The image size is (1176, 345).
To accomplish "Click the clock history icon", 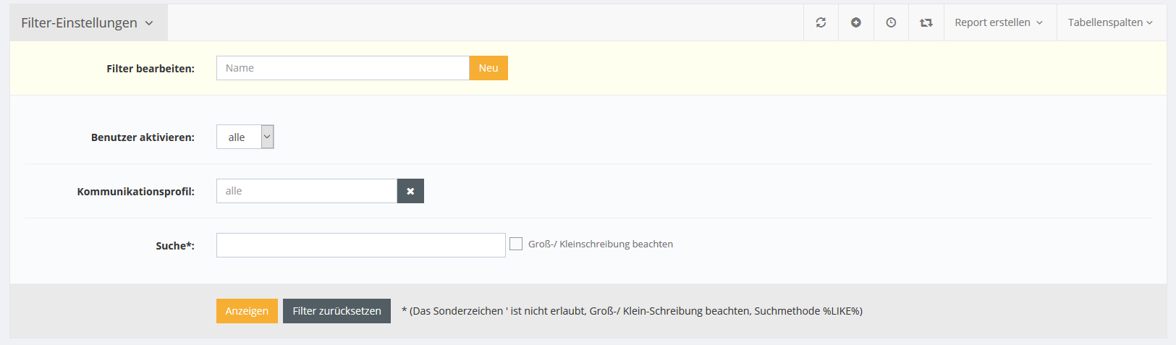I will pos(891,22).
